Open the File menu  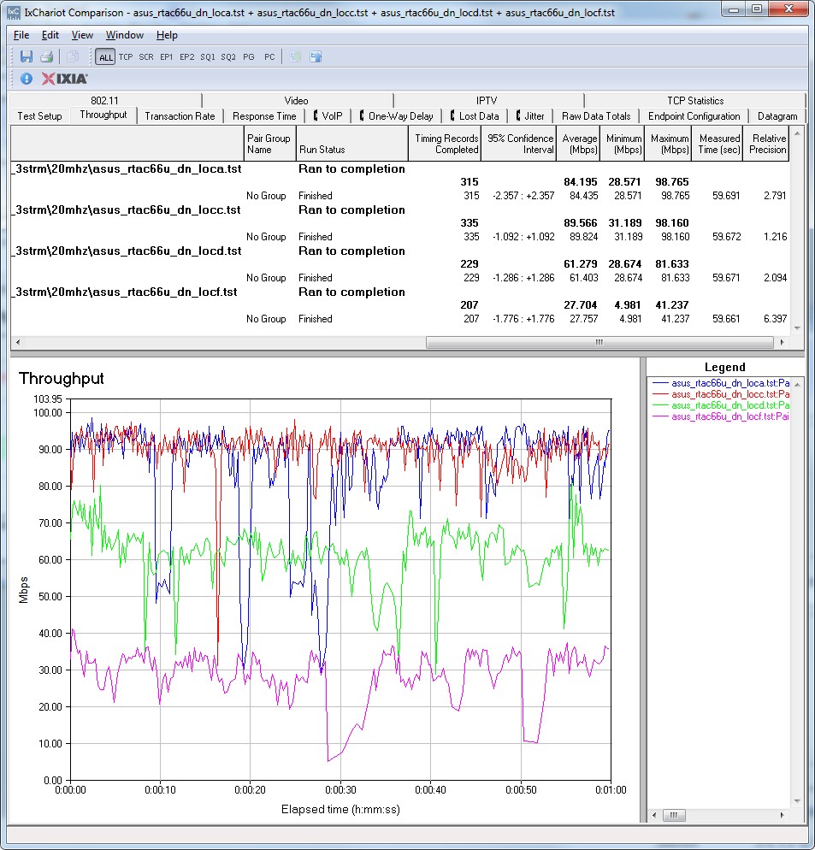[21, 35]
